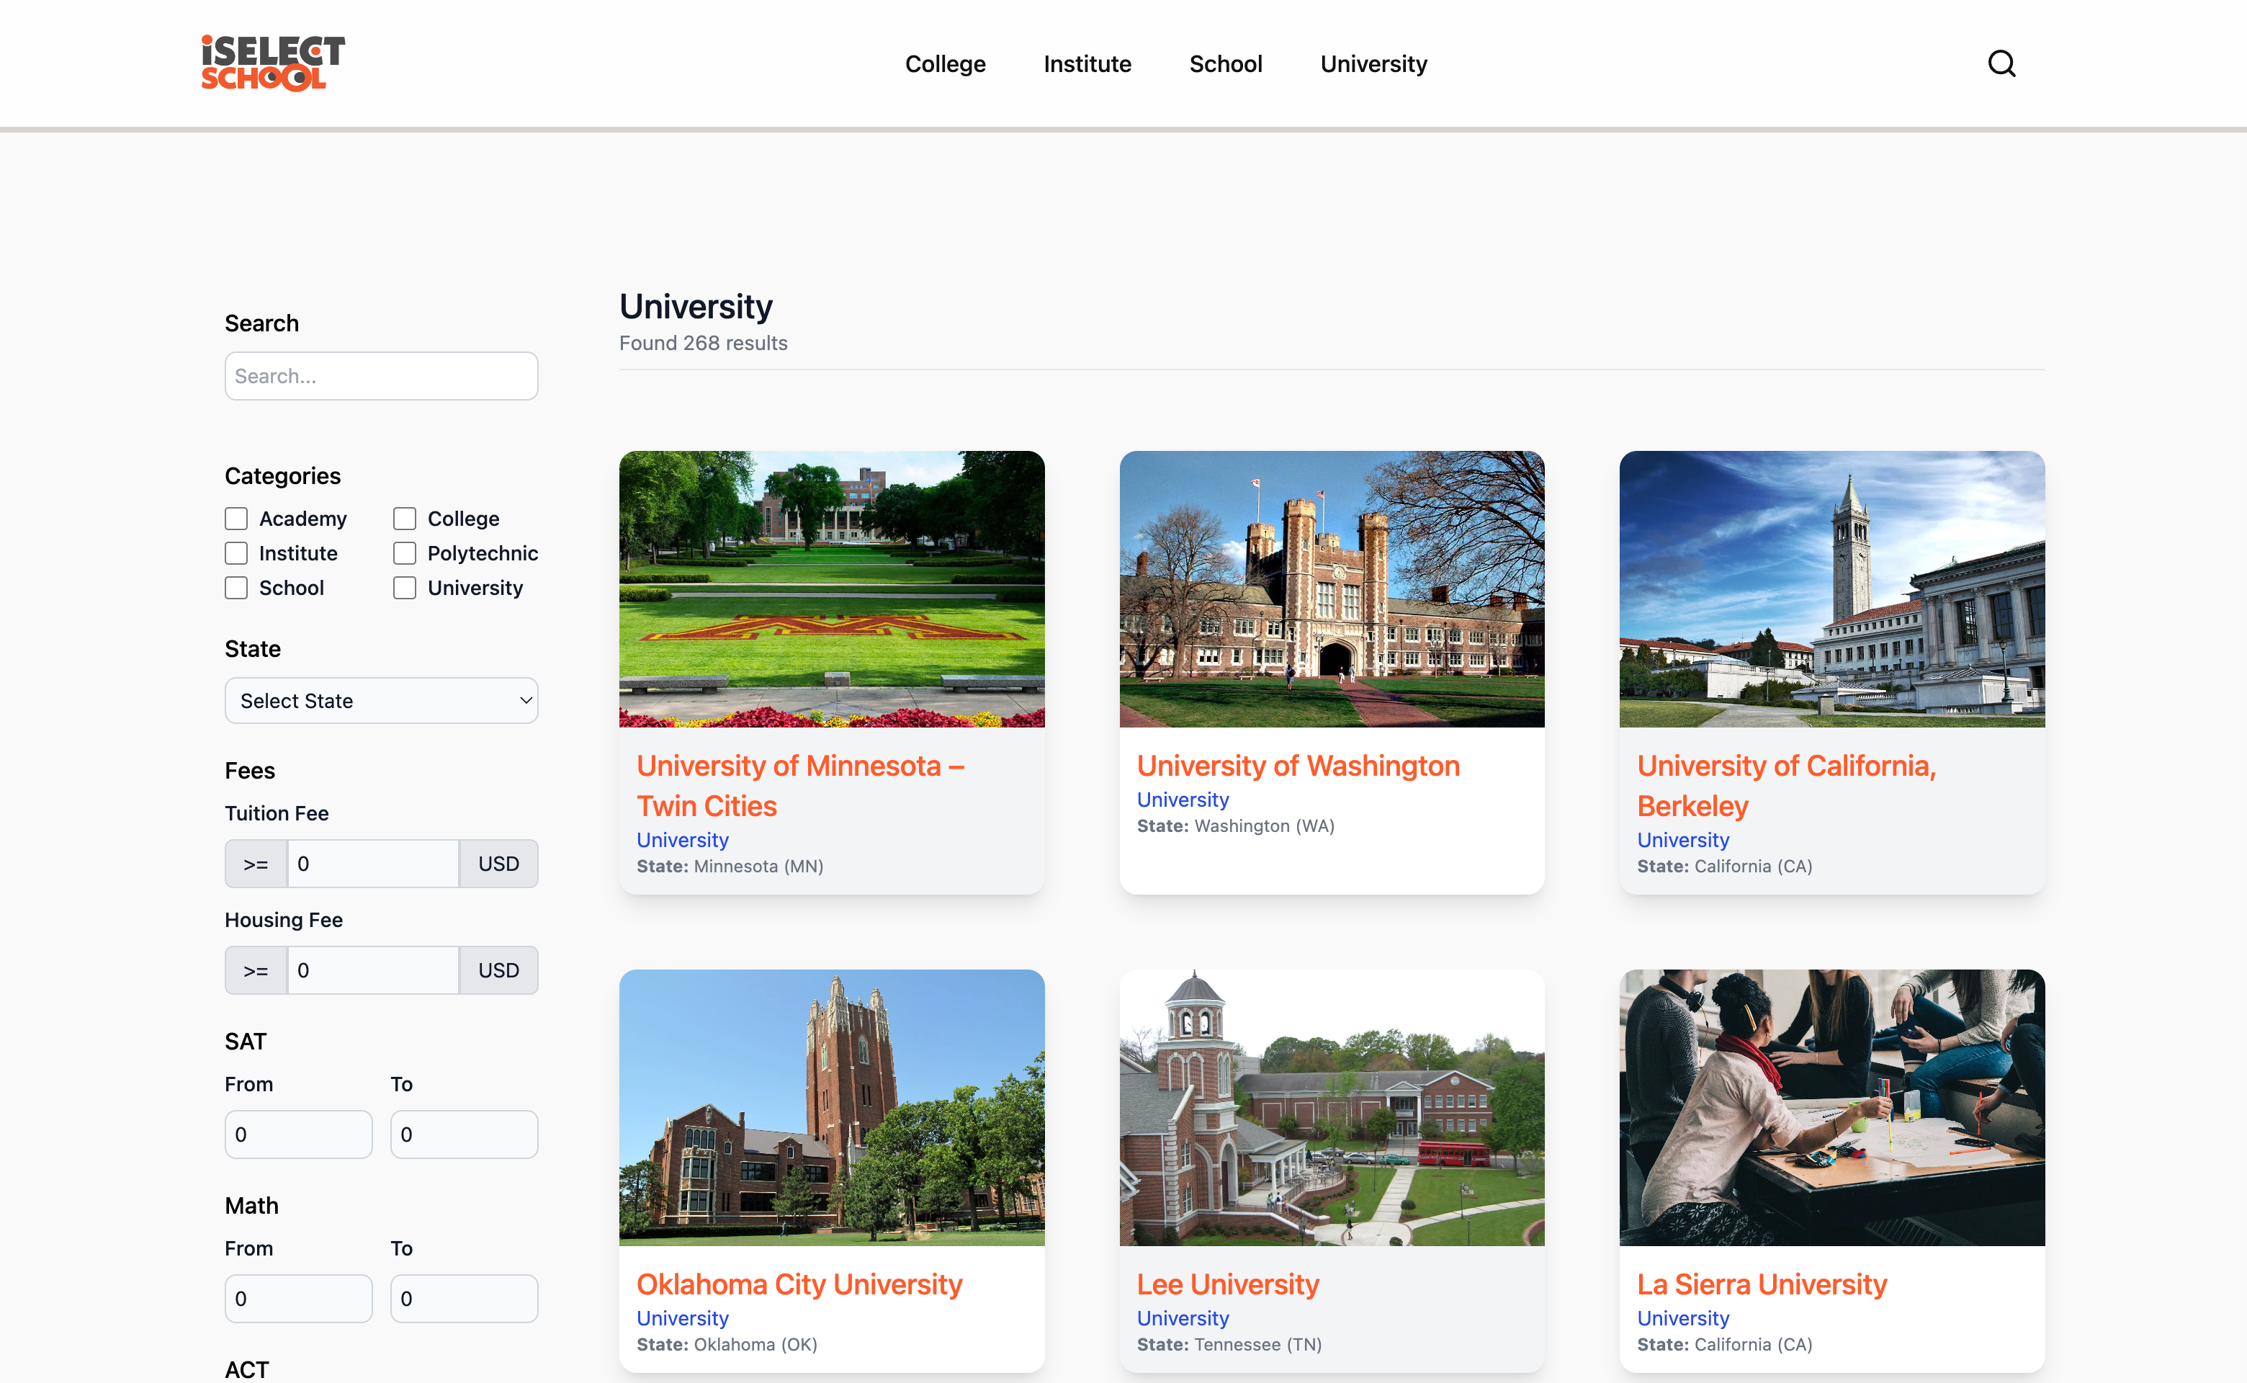Focus the sidebar Search text field
This screenshot has height=1383, width=2247.
(x=382, y=376)
